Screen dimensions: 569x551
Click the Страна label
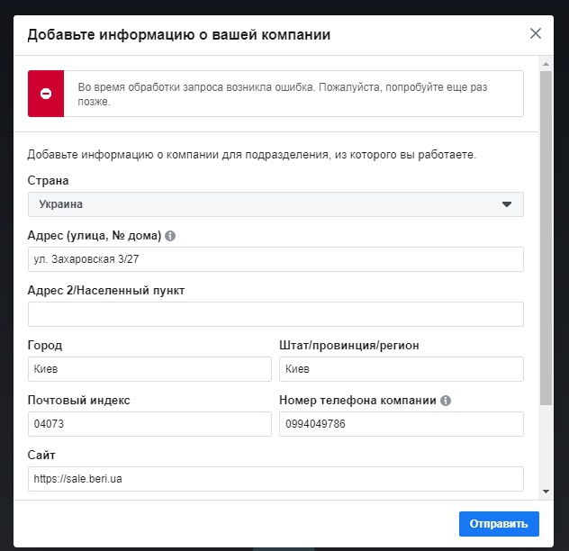coord(48,181)
